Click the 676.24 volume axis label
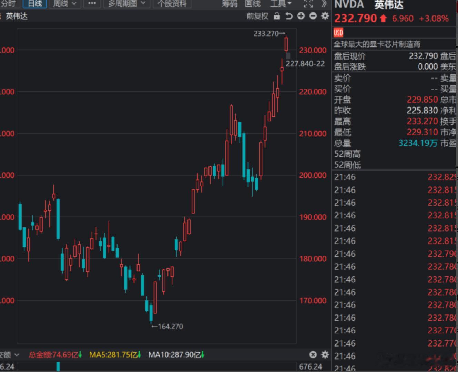Screen dimensions: 458x372 tap(311, 367)
